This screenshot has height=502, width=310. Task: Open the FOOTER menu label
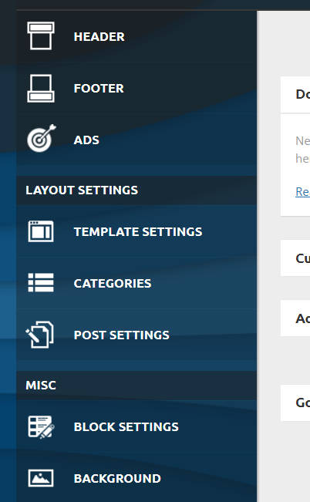[x=99, y=89]
